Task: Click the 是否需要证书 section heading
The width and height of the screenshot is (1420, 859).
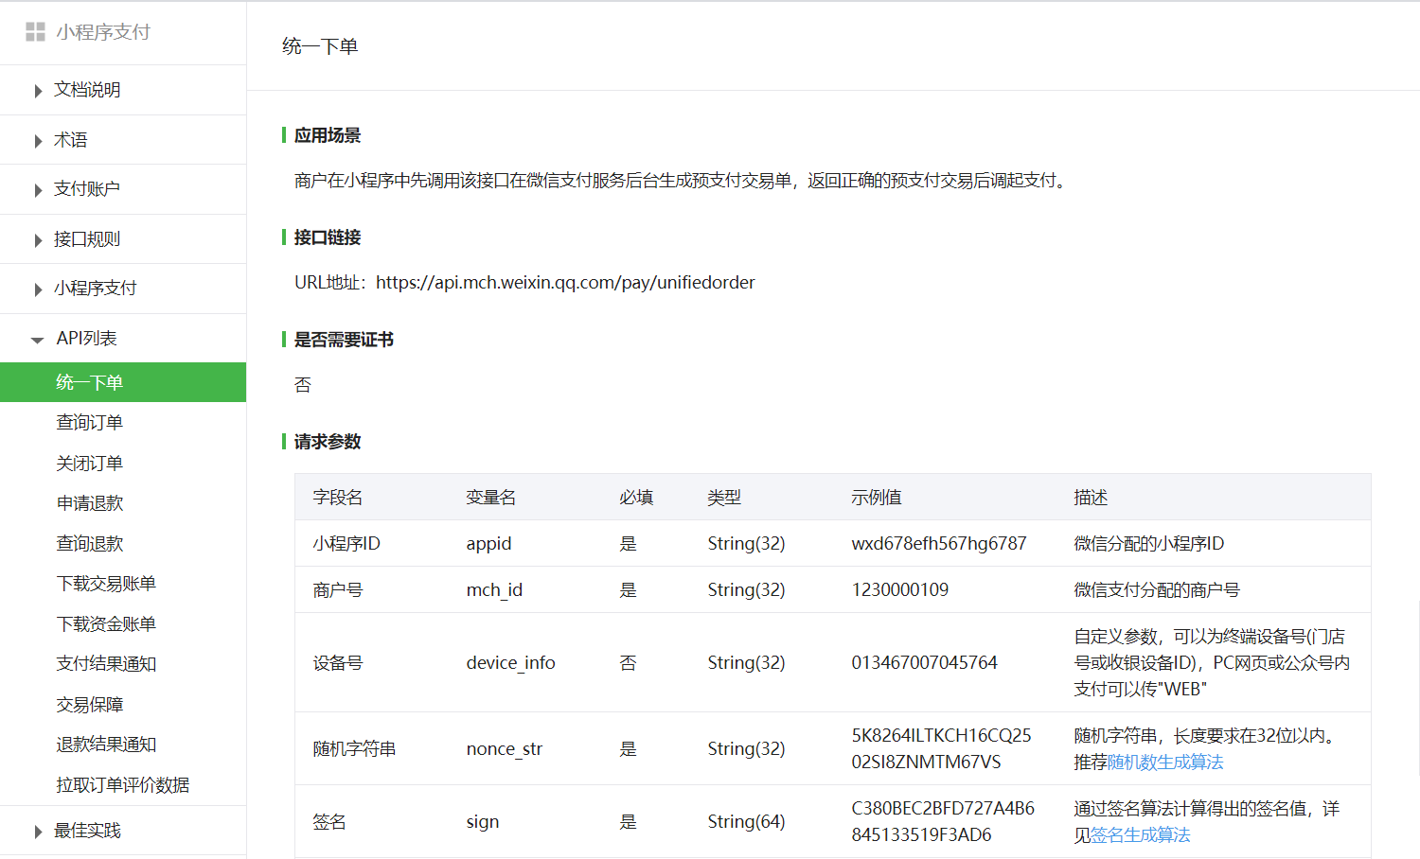Action: [344, 340]
